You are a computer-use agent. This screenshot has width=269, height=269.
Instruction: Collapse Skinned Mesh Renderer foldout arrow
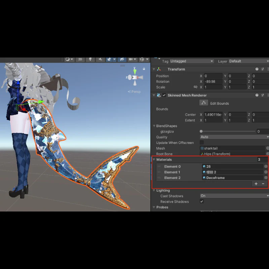(x=154, y=95)
